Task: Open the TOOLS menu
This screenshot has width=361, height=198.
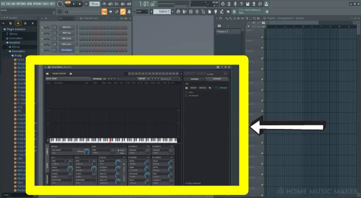Action: 46,4
